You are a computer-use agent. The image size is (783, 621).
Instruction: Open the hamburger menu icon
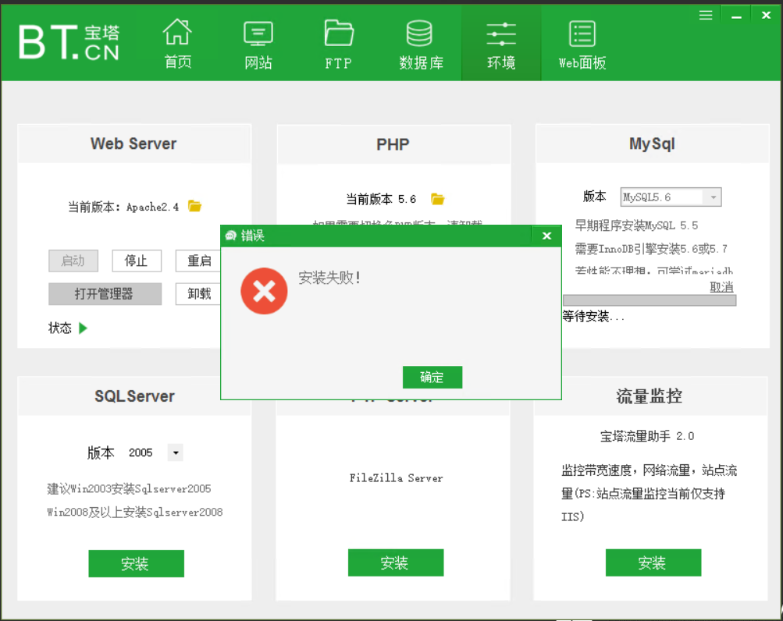[706, 16]
